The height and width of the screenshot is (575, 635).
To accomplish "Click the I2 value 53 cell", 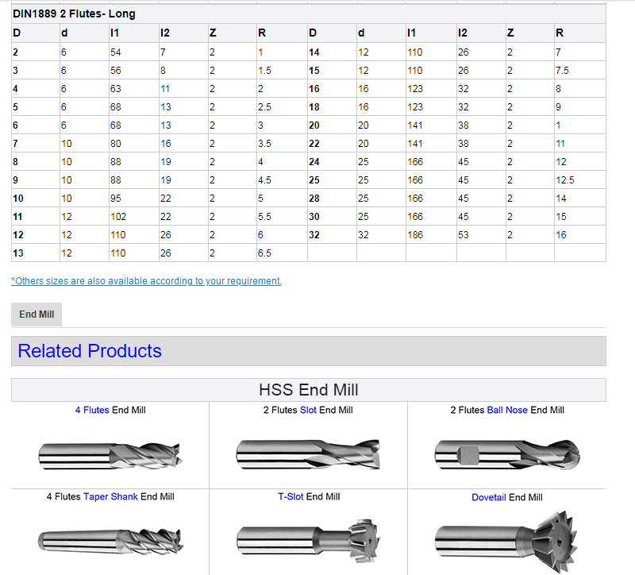I will pyautogui.click(x=481, y=234).
